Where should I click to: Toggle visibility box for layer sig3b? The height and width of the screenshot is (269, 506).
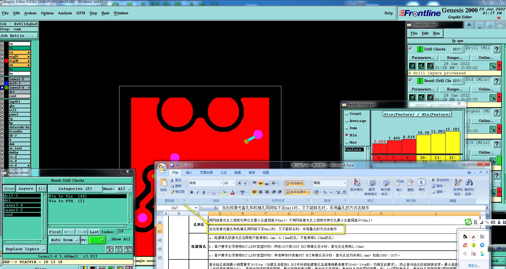[x=2, y=61]
